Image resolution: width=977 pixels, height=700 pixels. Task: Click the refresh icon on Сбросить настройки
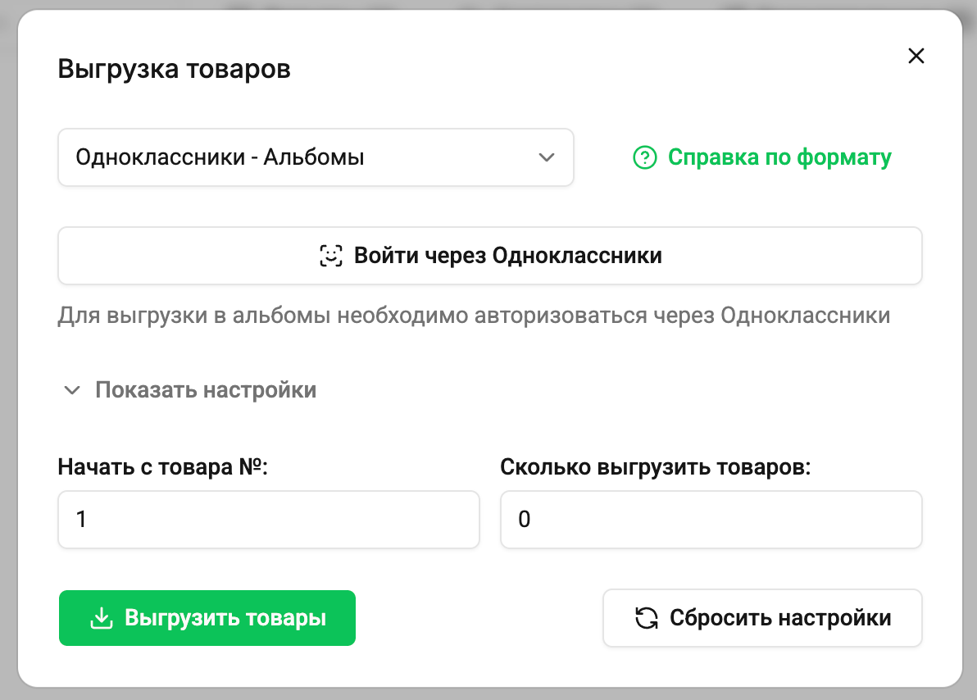pos(646,618)
